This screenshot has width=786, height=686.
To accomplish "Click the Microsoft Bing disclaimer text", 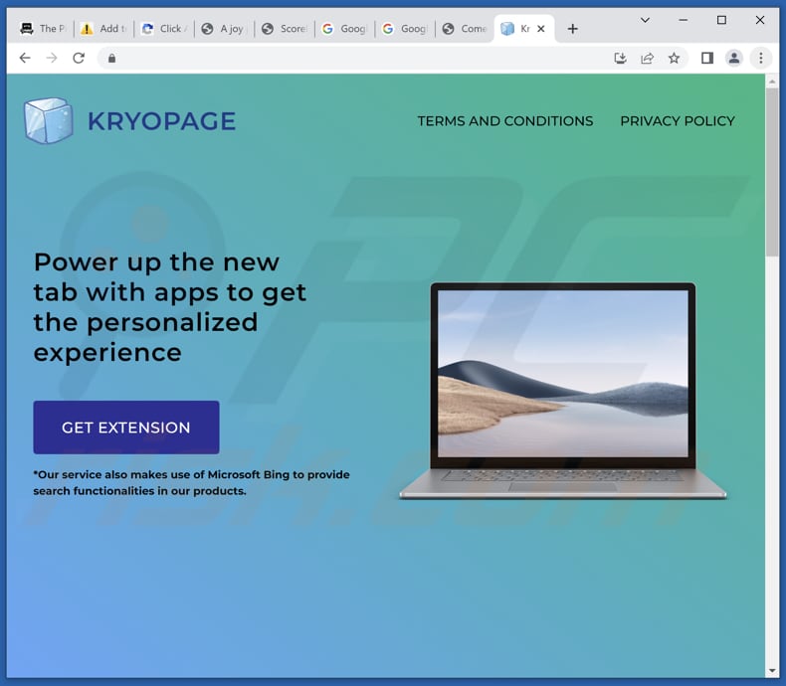I will [x=191, y=483].
